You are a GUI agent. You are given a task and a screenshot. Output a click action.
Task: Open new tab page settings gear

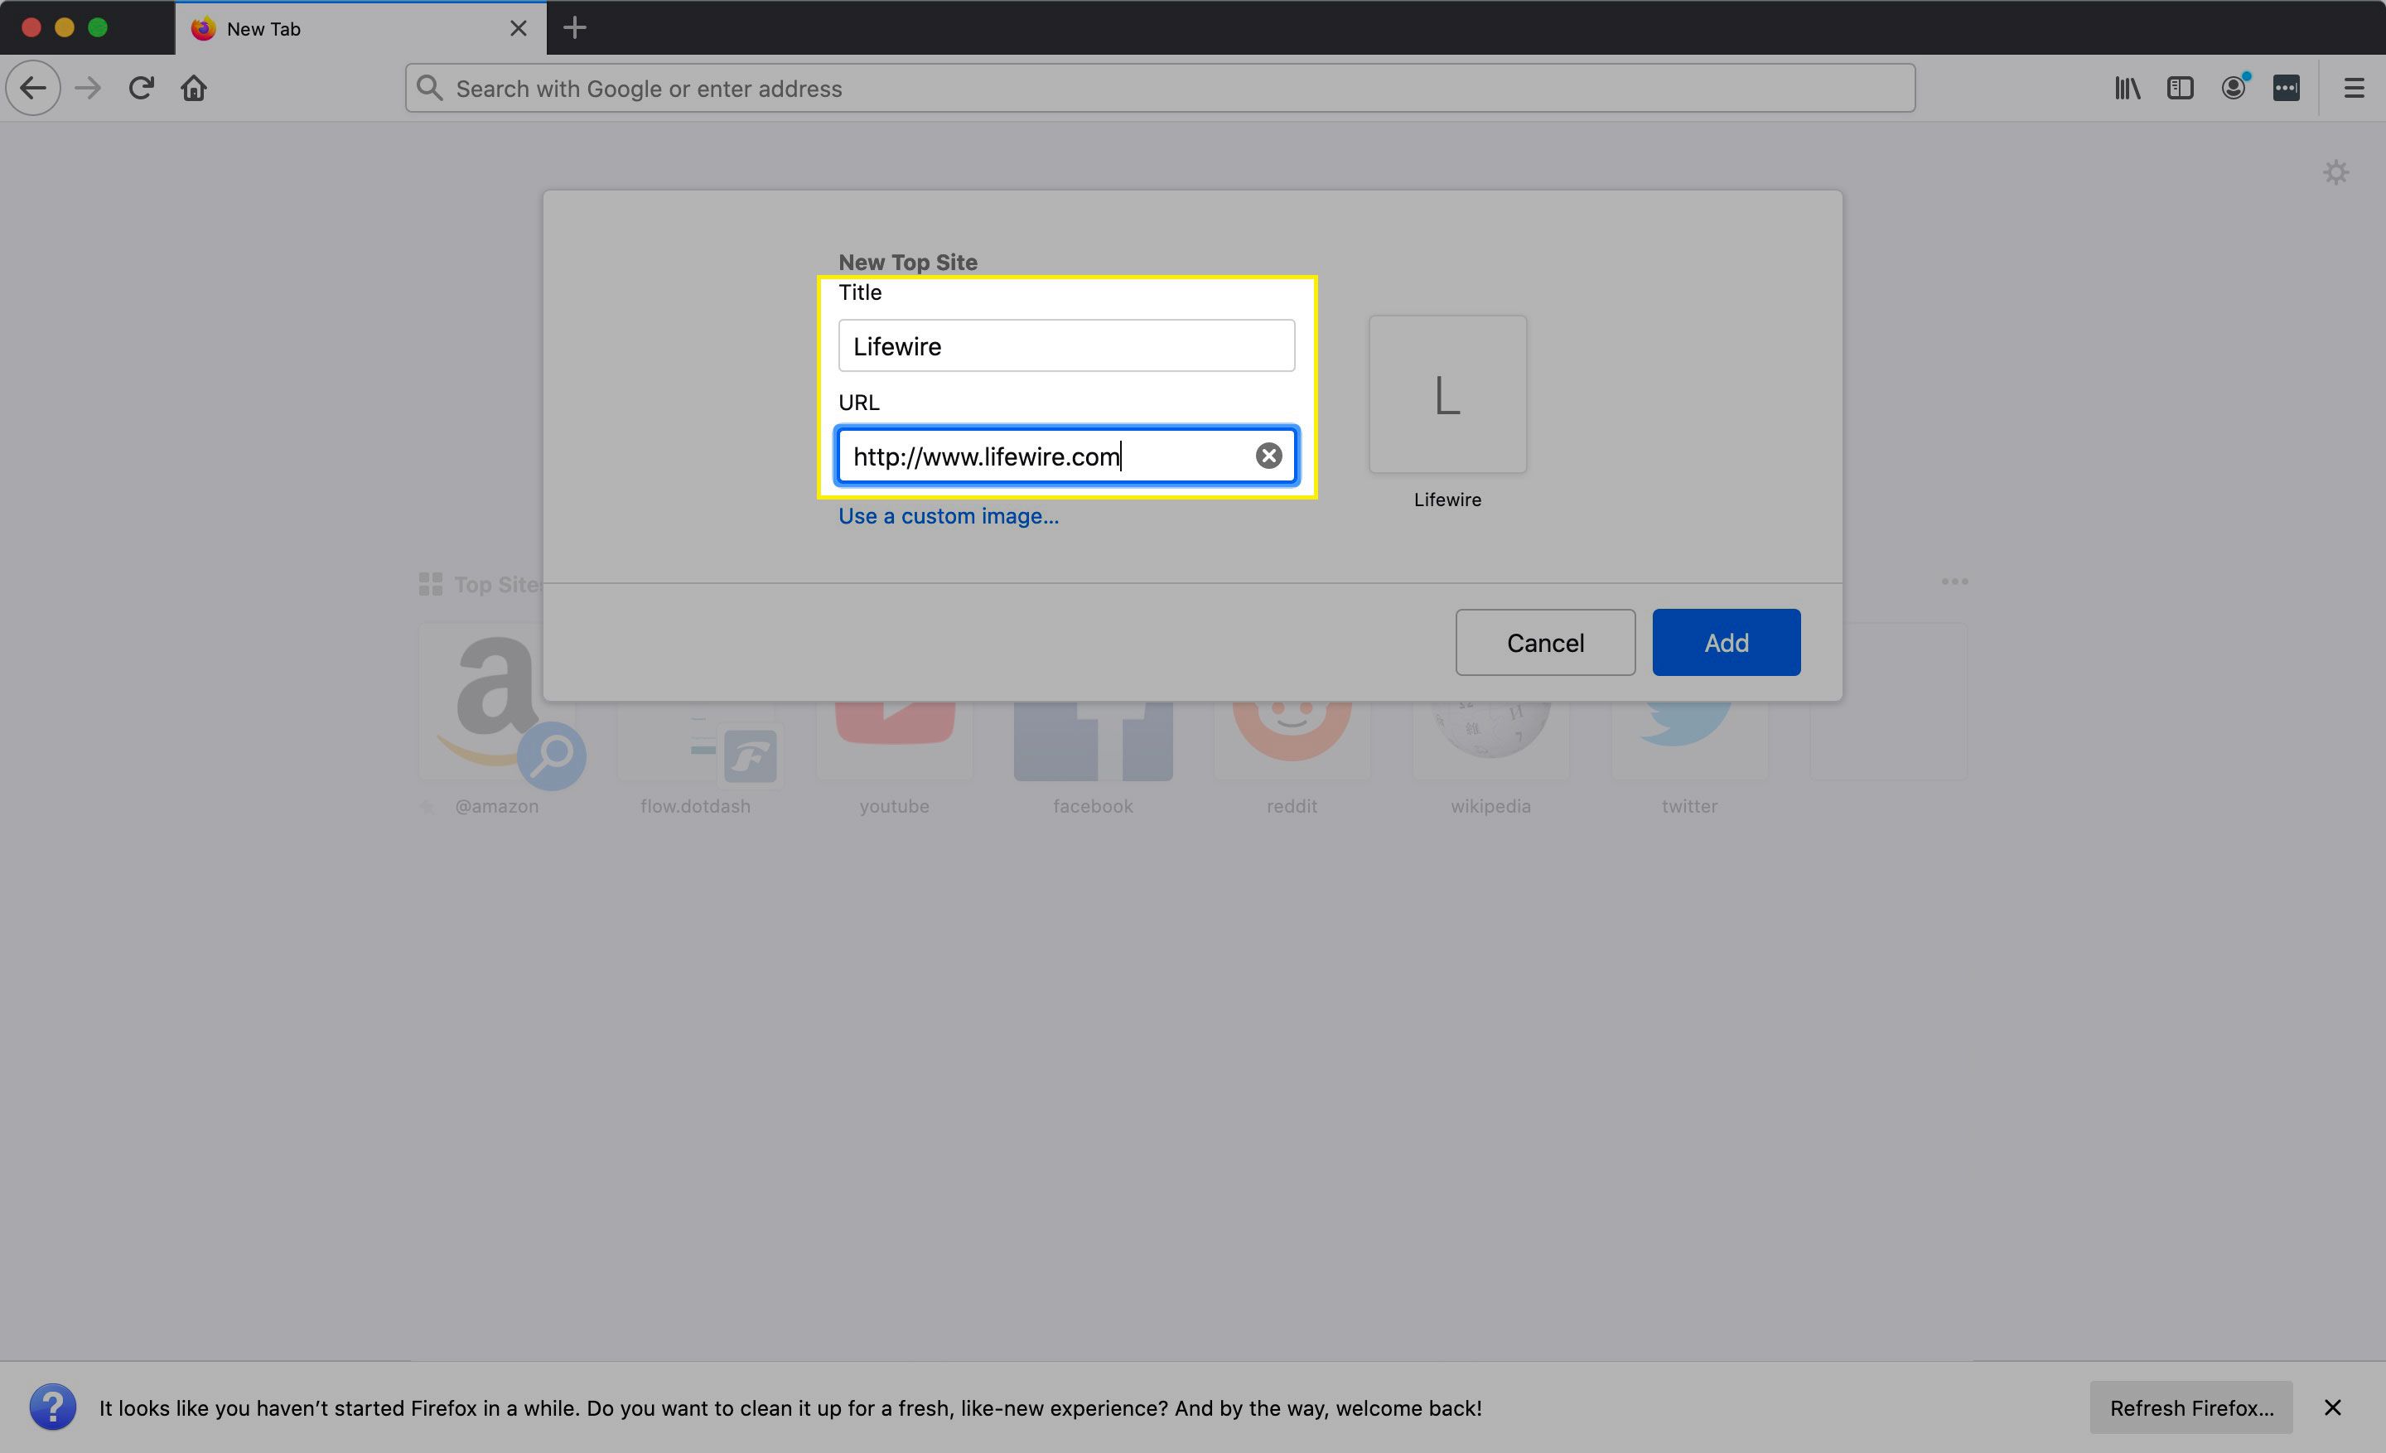2335,172
